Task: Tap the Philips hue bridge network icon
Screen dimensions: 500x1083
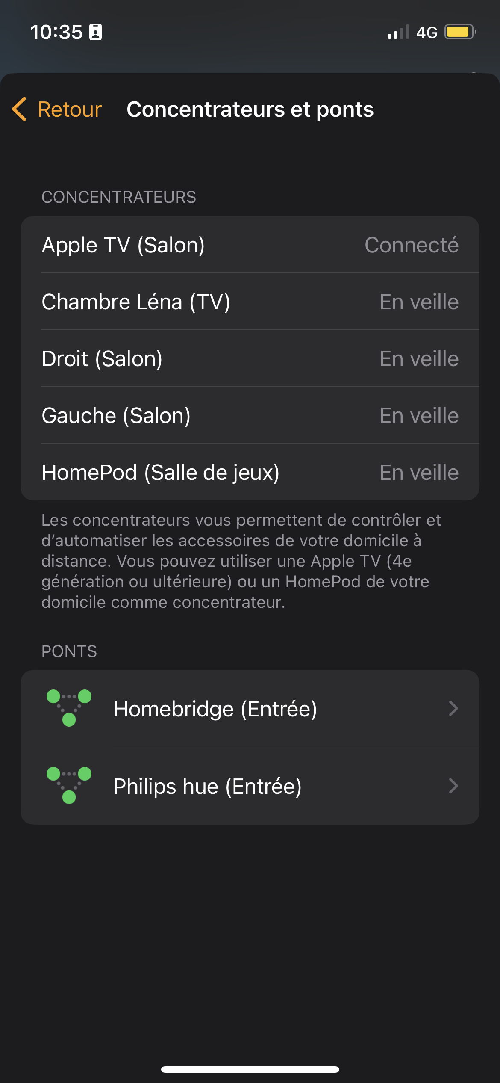Action: pos(69,785)
